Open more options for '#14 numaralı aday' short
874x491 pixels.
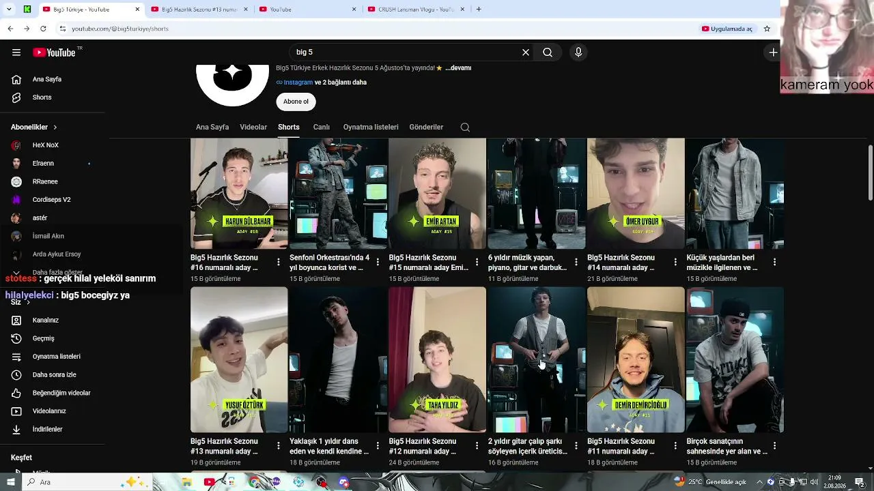coord(675,263)
